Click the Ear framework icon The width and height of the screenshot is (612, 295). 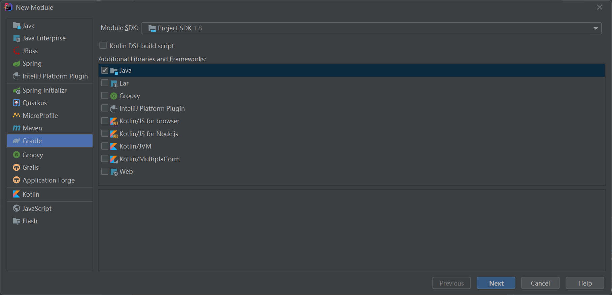pyautogui.click(x=114, y=84)
